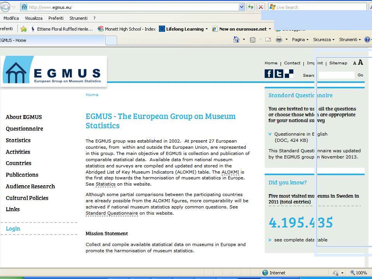Click the website search text field

pyautogui.click(x=336, y=75)
